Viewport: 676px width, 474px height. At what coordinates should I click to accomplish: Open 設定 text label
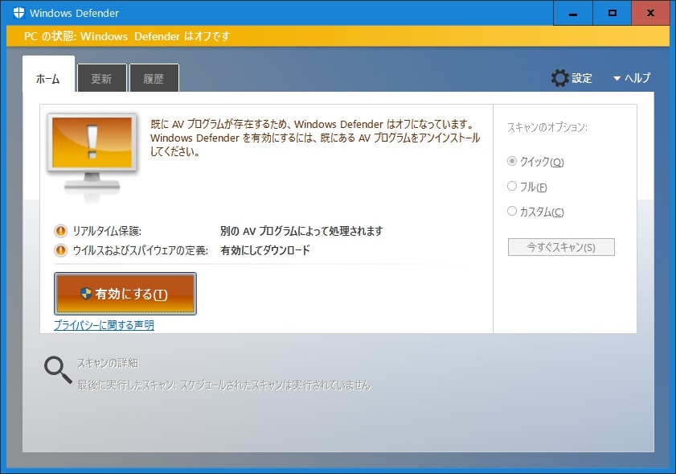click(x=582, y=78)
